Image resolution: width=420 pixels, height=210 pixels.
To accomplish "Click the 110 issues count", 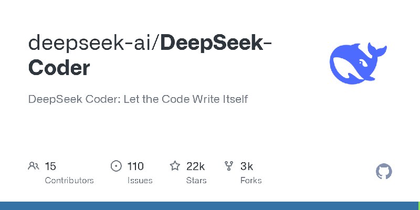I will pos(135,166).
